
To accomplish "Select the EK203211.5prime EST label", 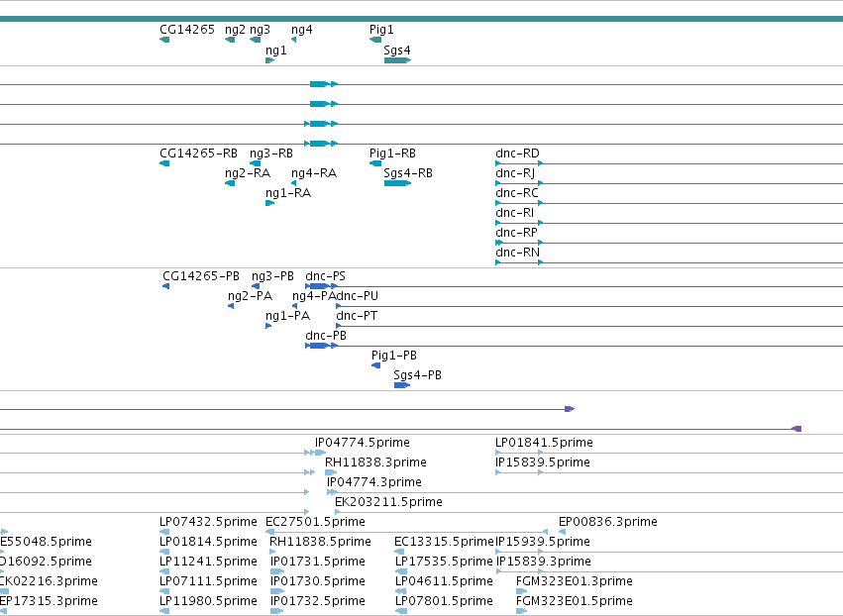I will (x=388, y=502).
